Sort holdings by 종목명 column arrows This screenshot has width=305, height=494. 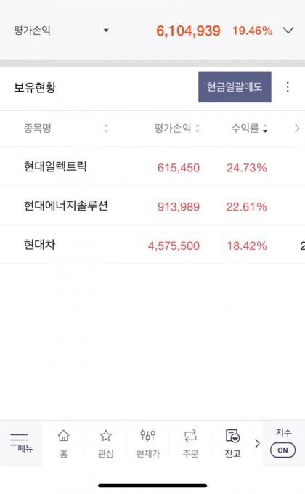pyautogui.click(x=106, y=129)
